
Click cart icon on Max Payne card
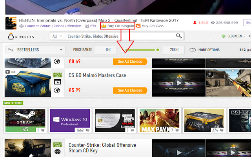point(177,130)
